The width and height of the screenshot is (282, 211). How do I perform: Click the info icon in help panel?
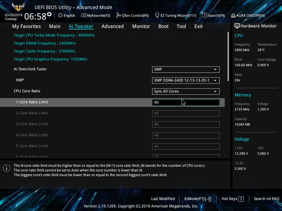pos(7,168)
